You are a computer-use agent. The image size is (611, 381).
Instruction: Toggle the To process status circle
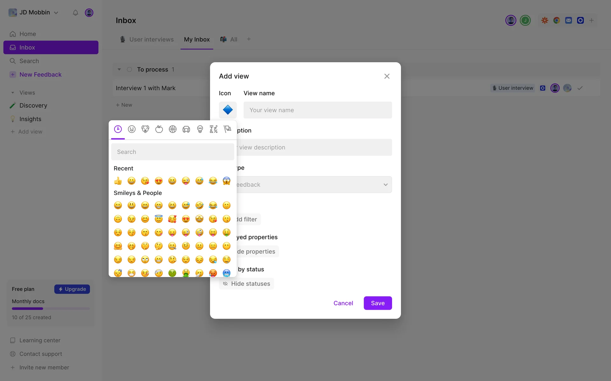(x=130, y=70)
